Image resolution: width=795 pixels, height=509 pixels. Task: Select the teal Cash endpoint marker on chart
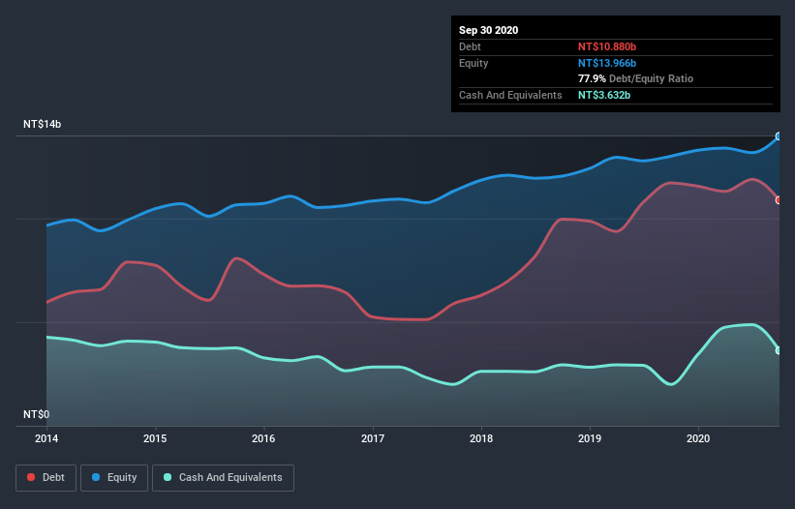coord(779,350)
